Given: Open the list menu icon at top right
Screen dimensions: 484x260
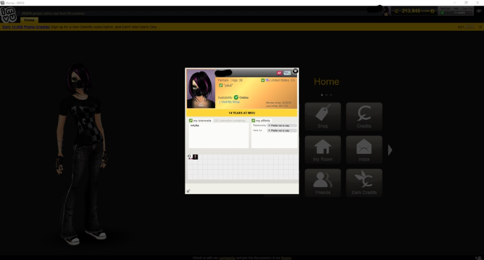Looking at the screenshot, I should (479, 11).
